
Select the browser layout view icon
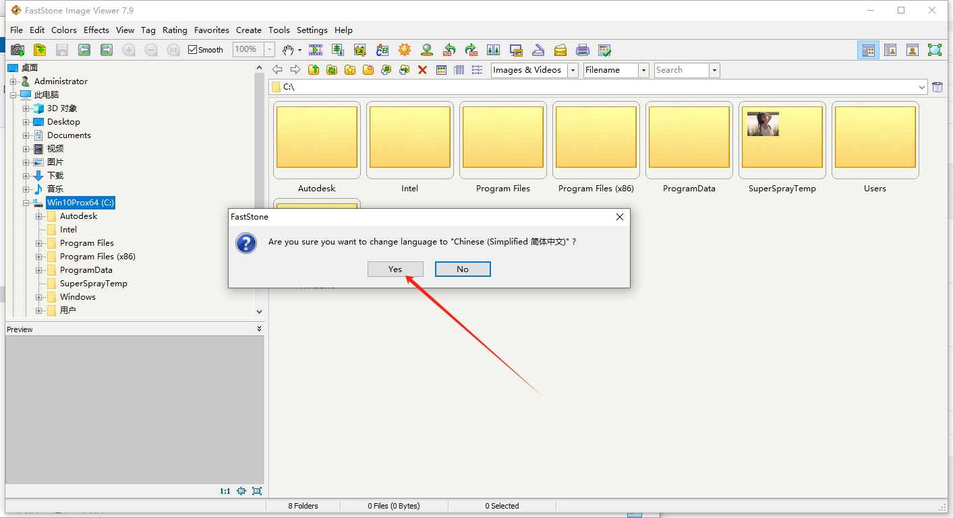click(869, 50)
